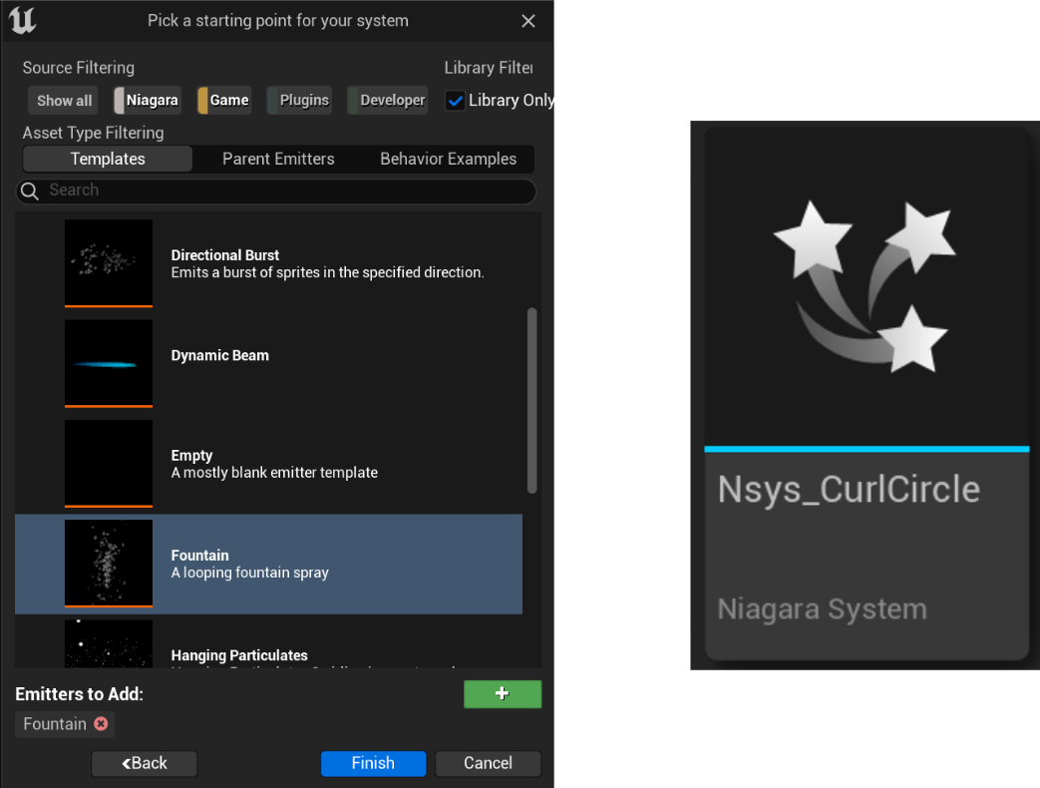Select the Hanging Particulates thumbnail

click(109, 643)
